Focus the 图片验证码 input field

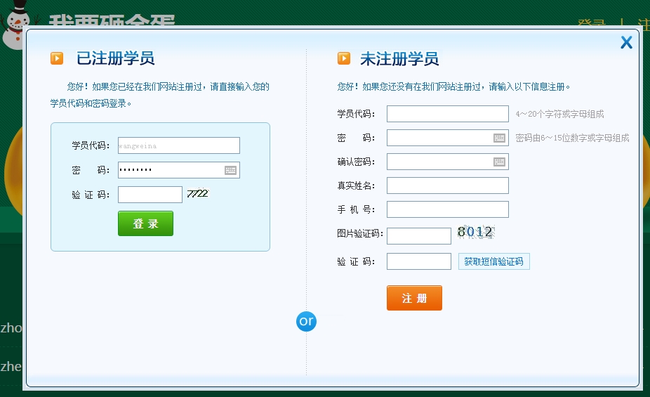[418, 235]
